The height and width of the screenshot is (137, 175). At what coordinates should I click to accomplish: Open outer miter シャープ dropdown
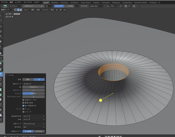34,116
